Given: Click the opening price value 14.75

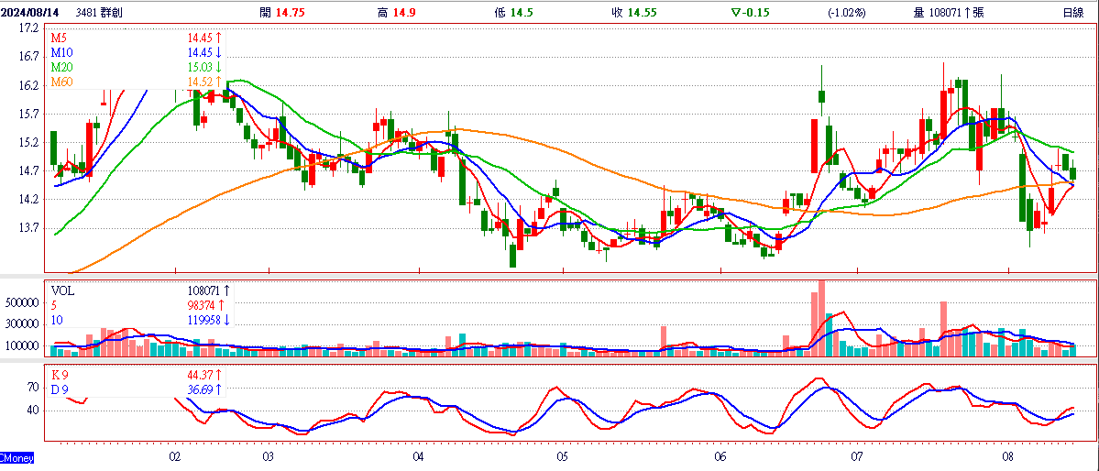Looking at the screenshot, I should (291, 13).
